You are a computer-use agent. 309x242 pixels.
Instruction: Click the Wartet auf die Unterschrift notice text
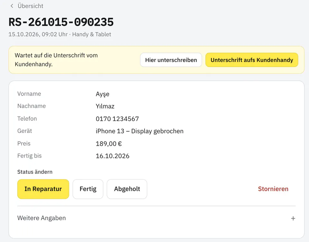[56, 60]
